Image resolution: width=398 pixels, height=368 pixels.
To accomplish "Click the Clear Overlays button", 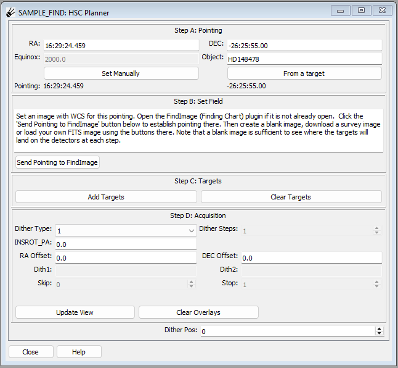I will [x=198, y=312].
